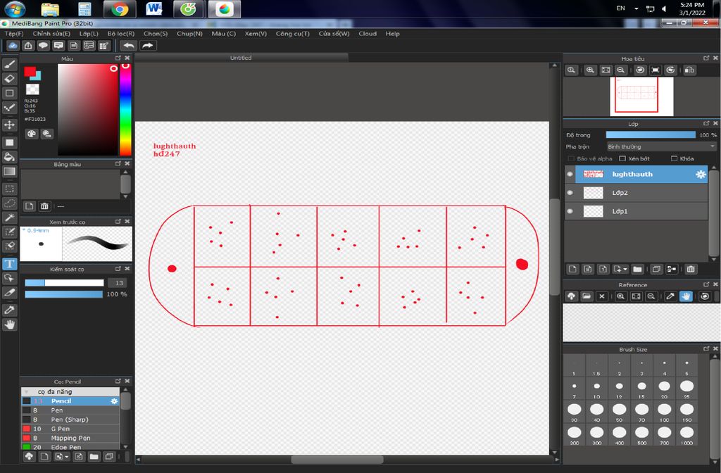Flip view with last Navigator panel icon

(689, 70)
